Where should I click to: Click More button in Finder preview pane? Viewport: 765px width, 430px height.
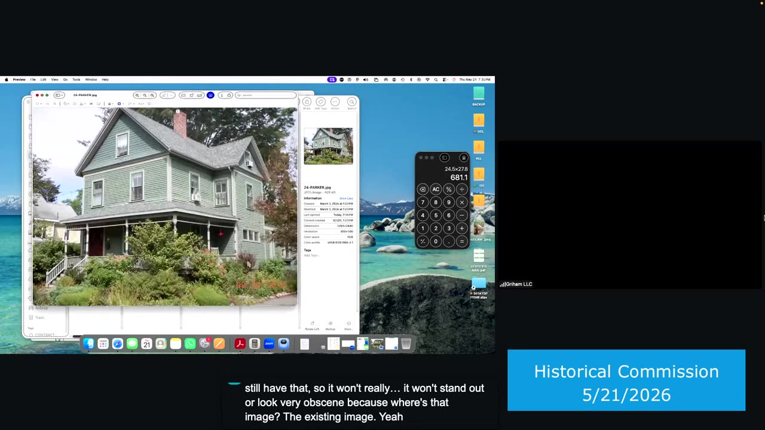click(348, 325)
